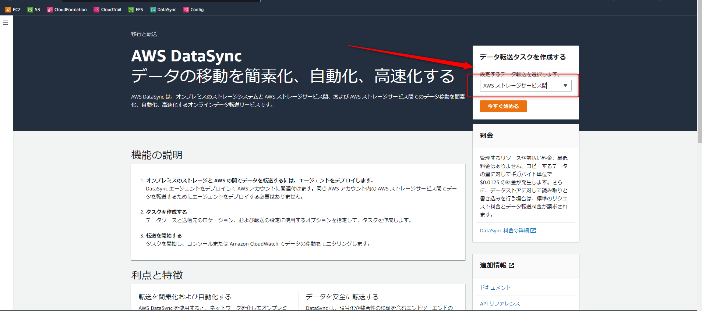Click the EFS bookmark label
This screenshot has width=702, height=311.
[x=139, y=10]
